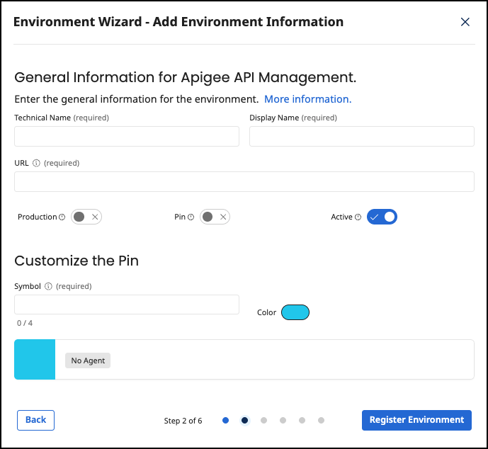Viewport: 488px width, 449px height.
Task: Select the step 5 progress dot
Action: pyautogui.click(x=302, y=421)
